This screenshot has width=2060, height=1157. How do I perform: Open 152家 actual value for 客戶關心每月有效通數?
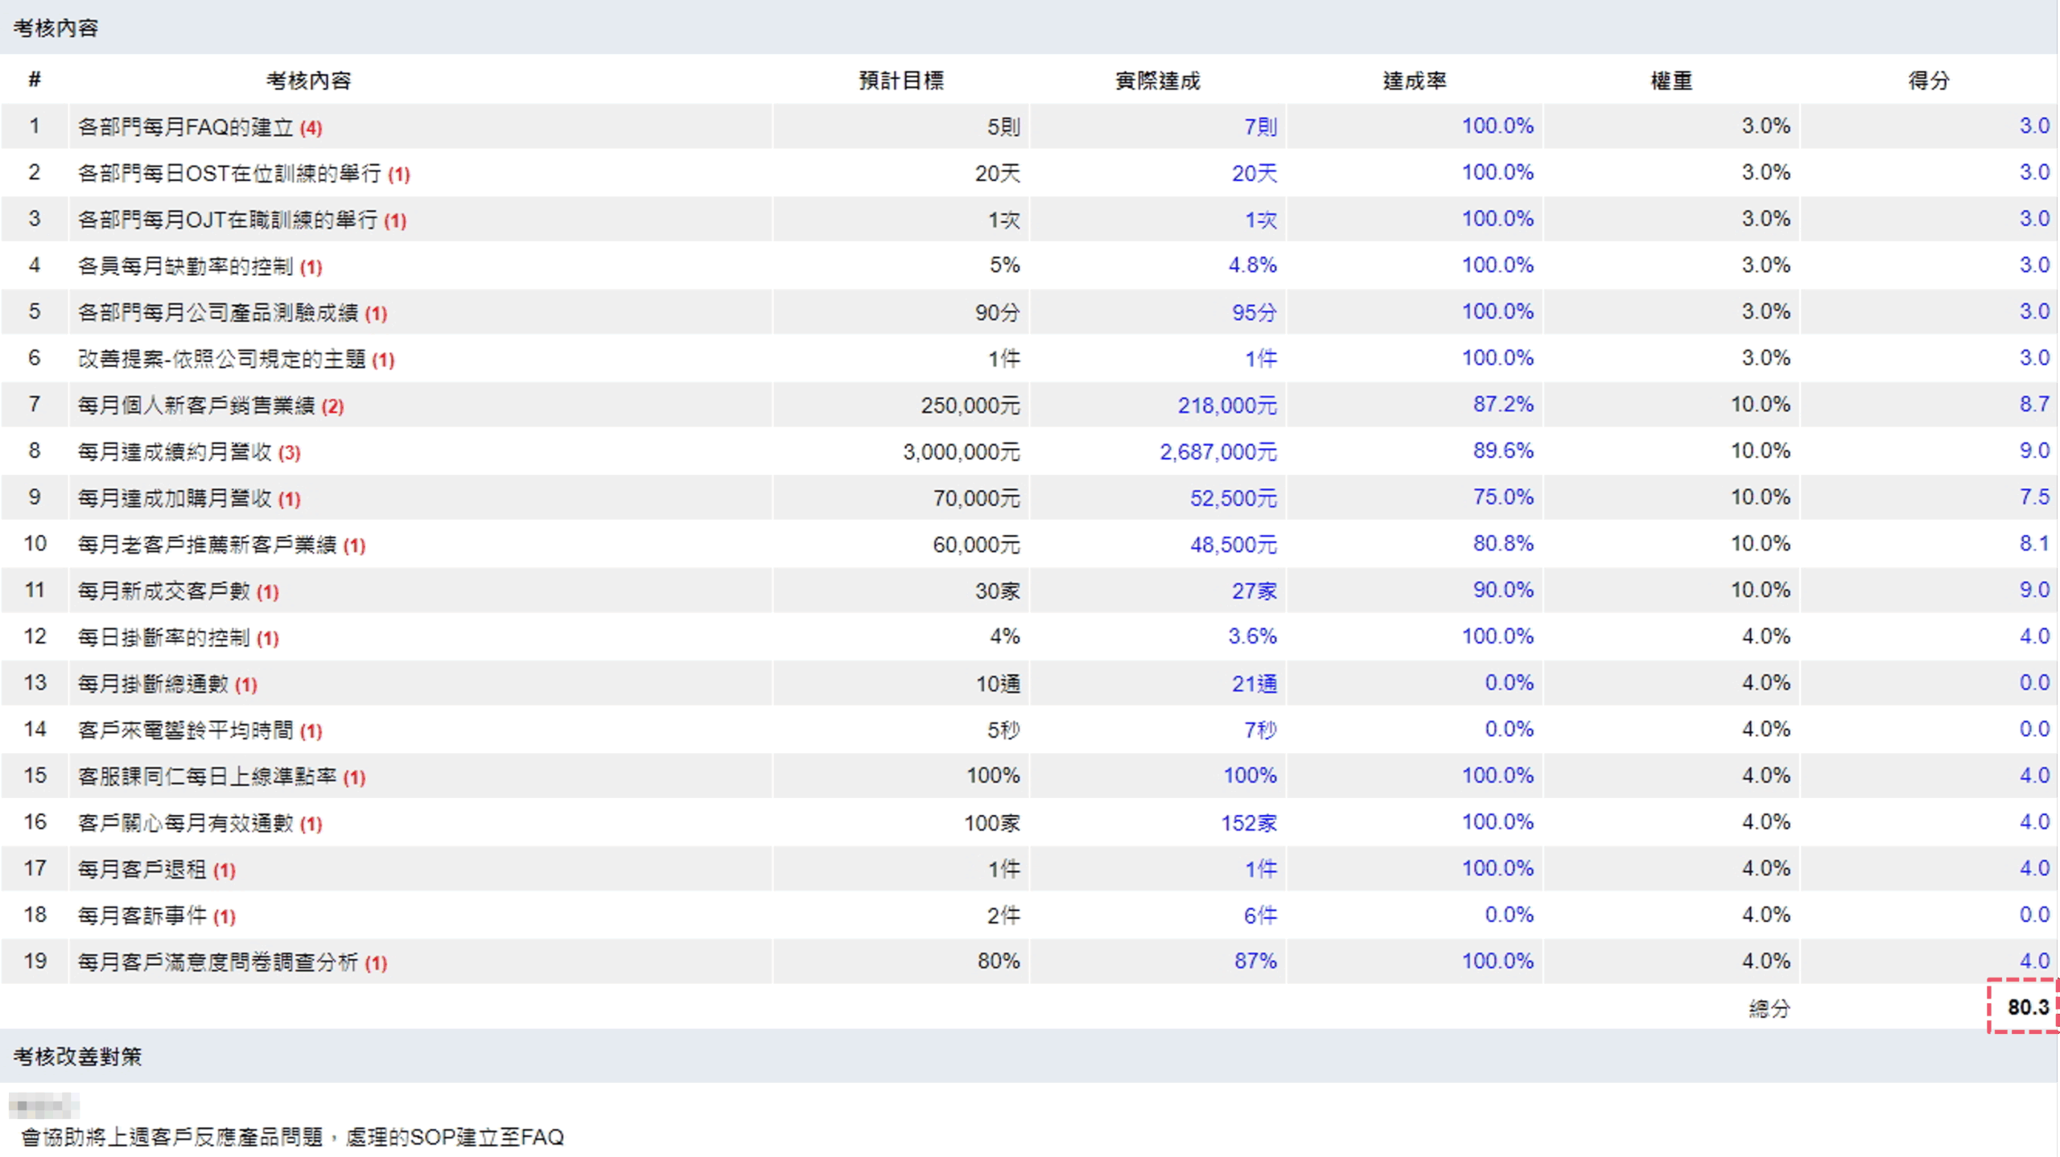(1248, 823)
